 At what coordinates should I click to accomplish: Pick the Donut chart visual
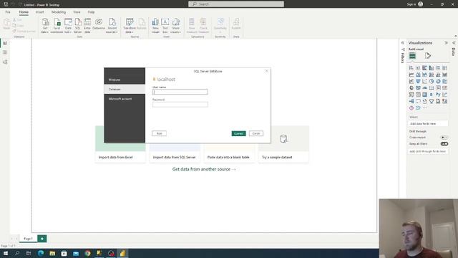pos(438,81)
